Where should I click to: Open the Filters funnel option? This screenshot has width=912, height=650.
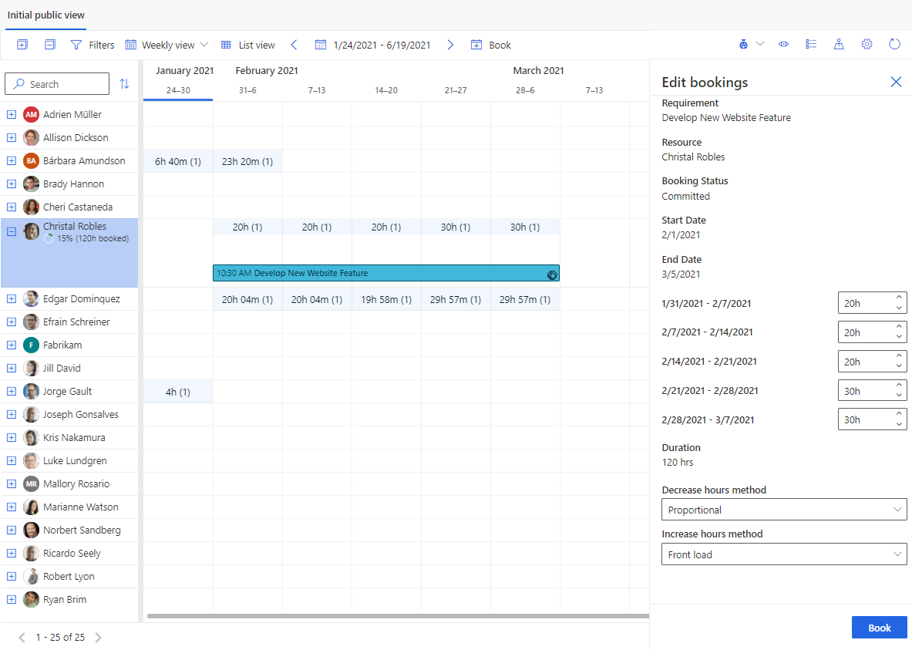[93, 45]
